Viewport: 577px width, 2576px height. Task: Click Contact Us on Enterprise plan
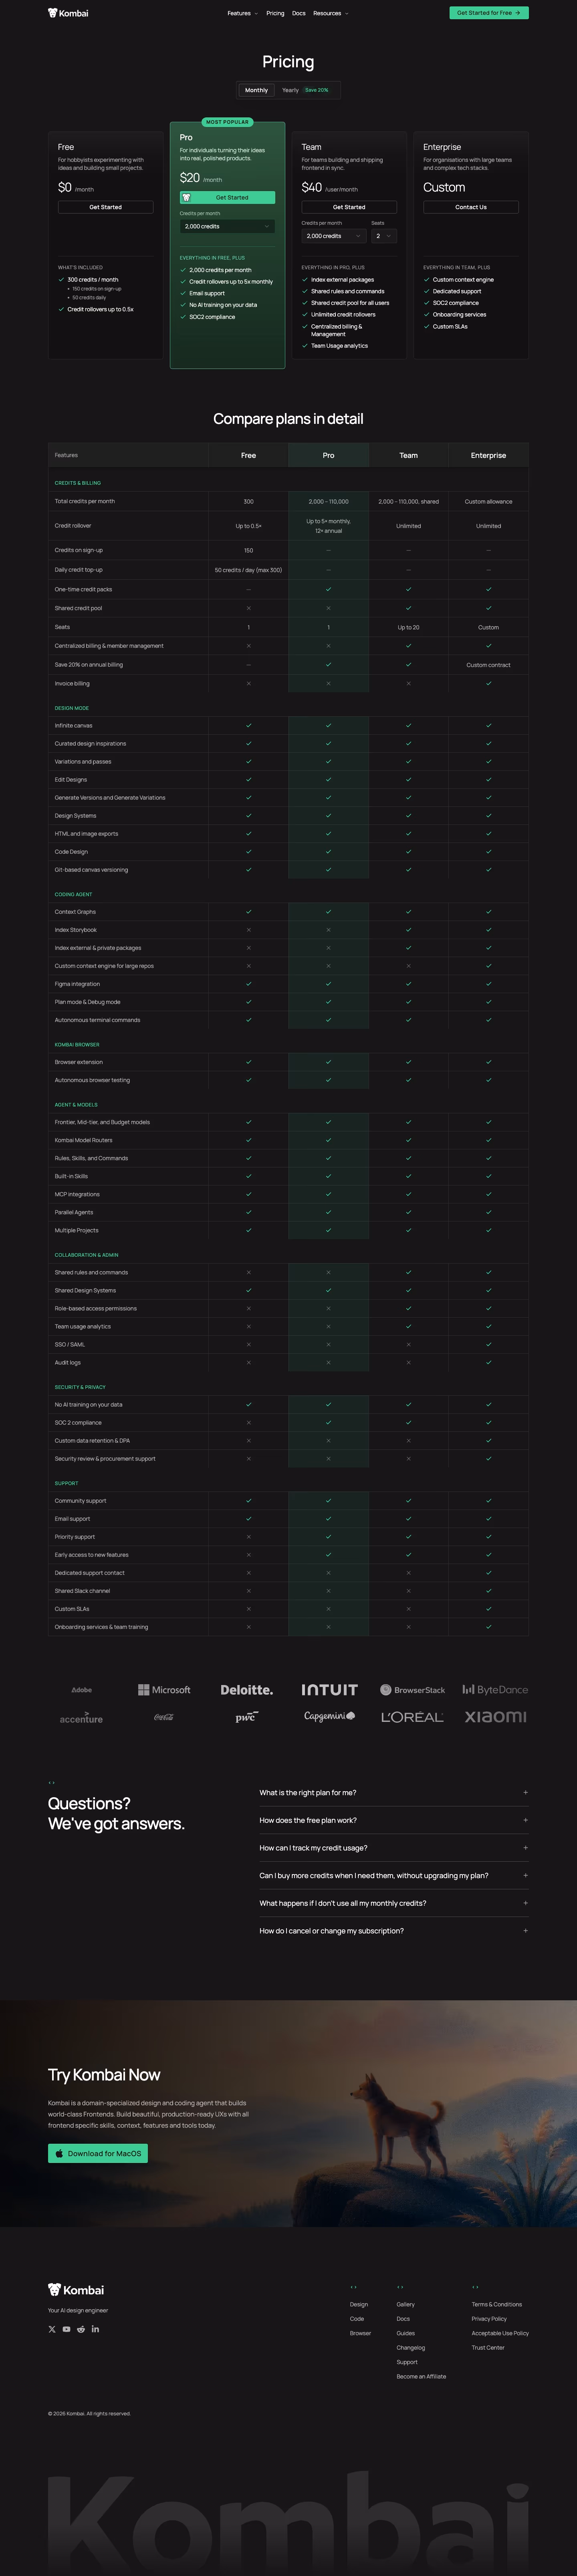(x=471, y=207)
